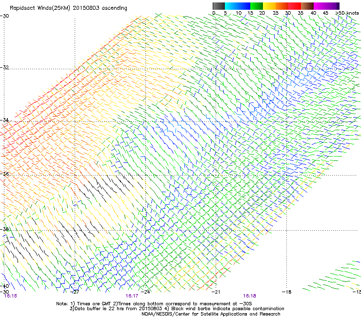The height and width of the screenshot is (317, 361).
Task: Select the yellow 20-25 knots color segment
Action: [x=269, y=6]
